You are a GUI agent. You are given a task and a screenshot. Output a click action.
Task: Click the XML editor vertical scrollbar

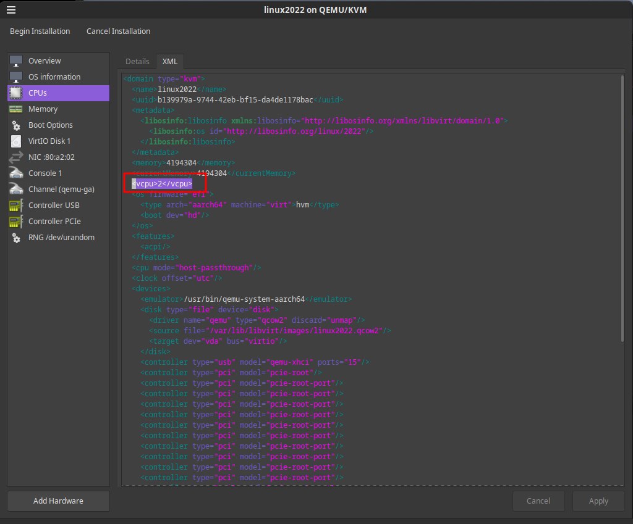(622, 209)
